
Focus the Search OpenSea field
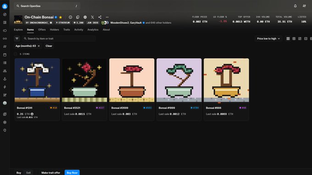47,6
